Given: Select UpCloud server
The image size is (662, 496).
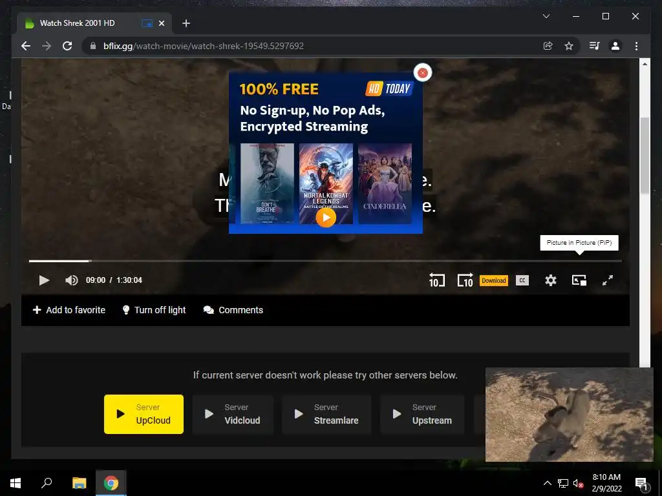Looking at the screenshot, I should [144, 414].
